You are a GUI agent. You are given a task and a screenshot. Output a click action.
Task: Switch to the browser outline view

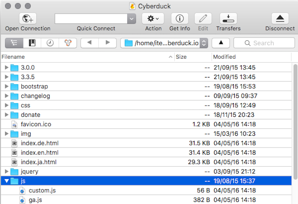point(14,43)
